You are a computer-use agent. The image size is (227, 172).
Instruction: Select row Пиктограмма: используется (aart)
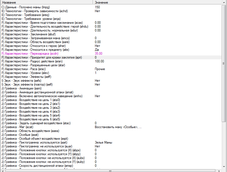pyautogui.click(x=111, y=142)
